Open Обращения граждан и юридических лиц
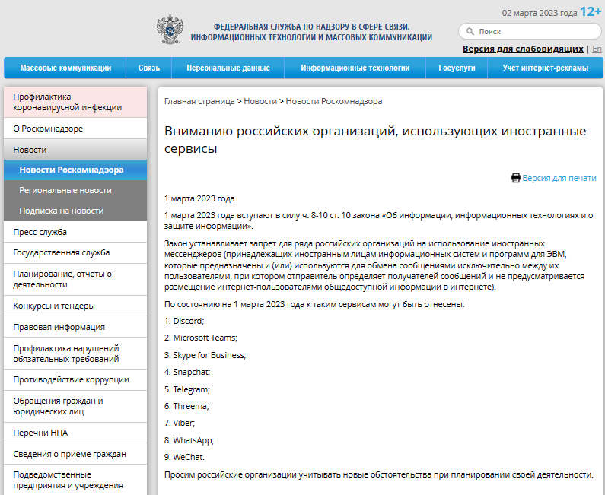This screenshot has width=605, height=495. point(75,406)
